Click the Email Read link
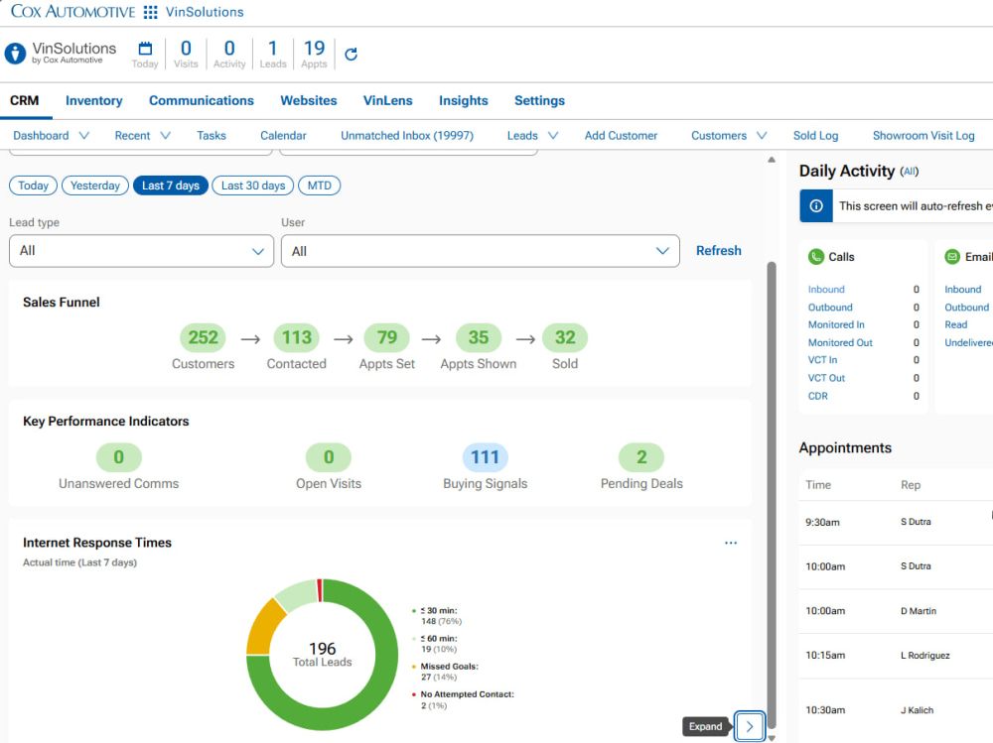993x743 pixels. tap(955, 324)
